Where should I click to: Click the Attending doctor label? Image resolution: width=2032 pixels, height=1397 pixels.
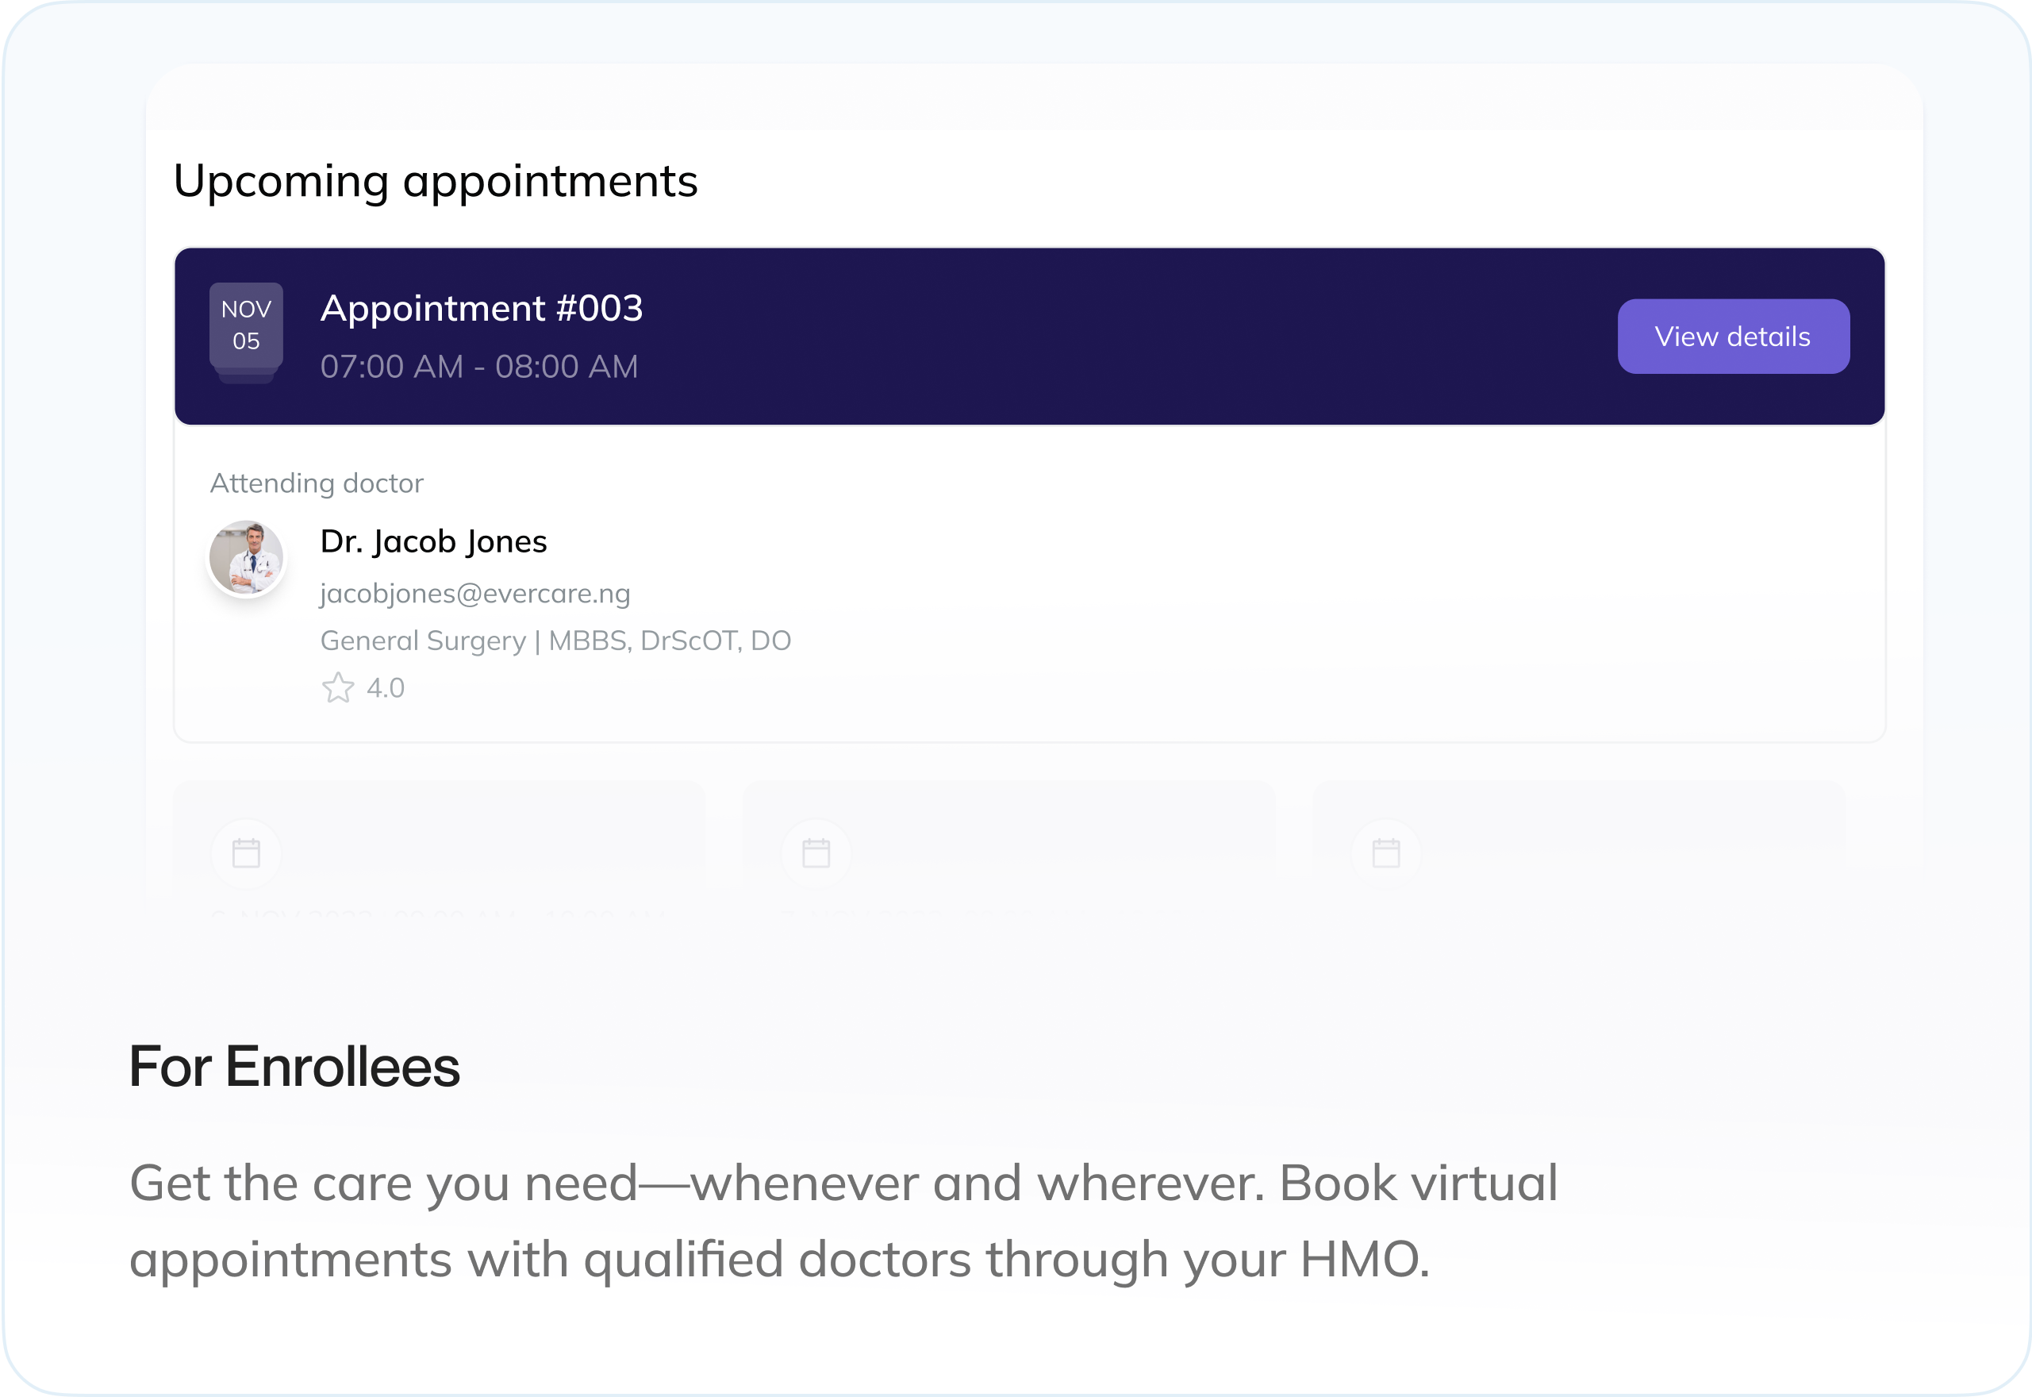pyautogui.click(x=316, y=483)
